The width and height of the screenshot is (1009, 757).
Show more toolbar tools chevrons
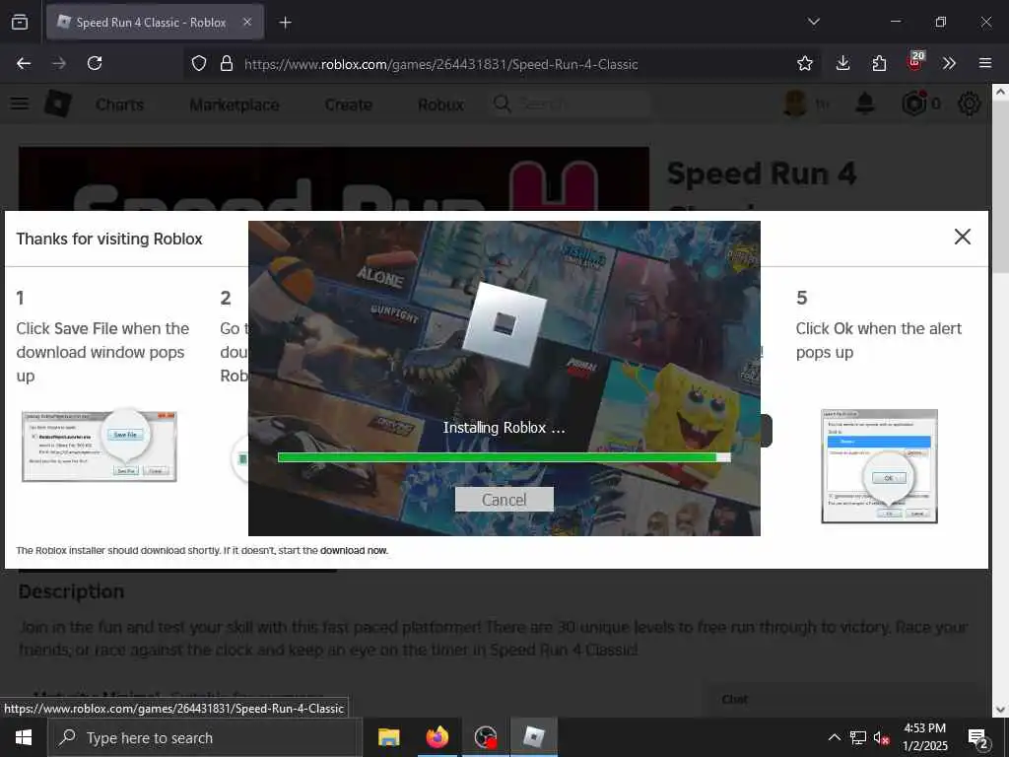click(949, 63)
